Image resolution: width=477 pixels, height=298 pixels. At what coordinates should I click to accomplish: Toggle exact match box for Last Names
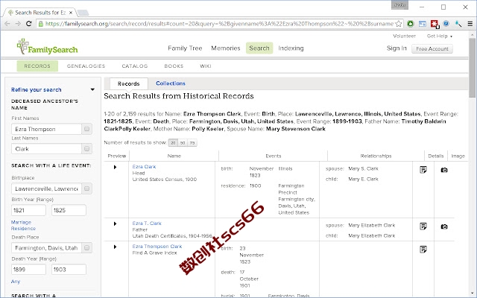86,149
